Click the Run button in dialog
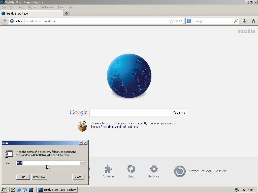Screen dimensions: 258x193 (x=23, y=177)
